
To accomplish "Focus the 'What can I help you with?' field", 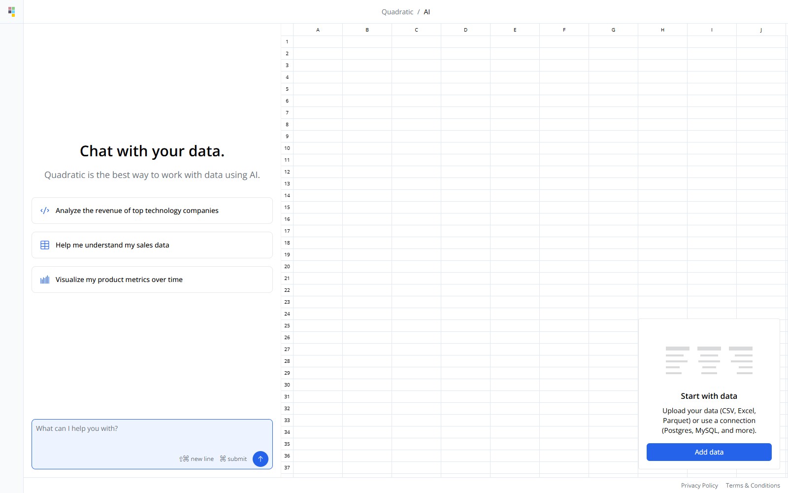I will pos(152,444).
